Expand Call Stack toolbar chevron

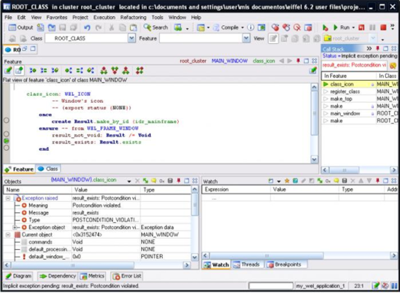369,48
